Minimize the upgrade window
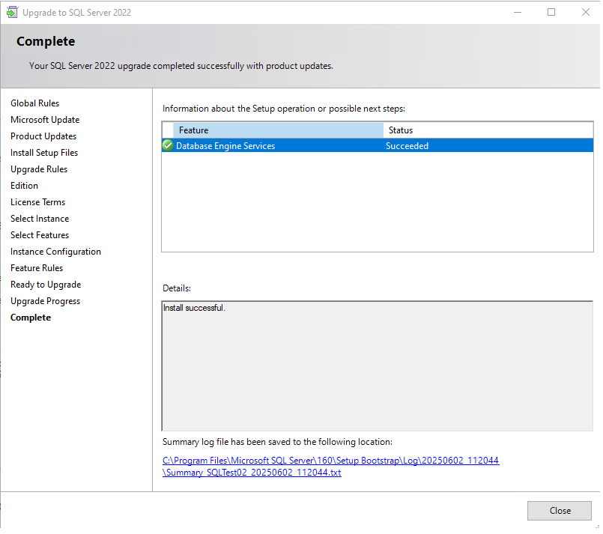 [x=517, y=12]
